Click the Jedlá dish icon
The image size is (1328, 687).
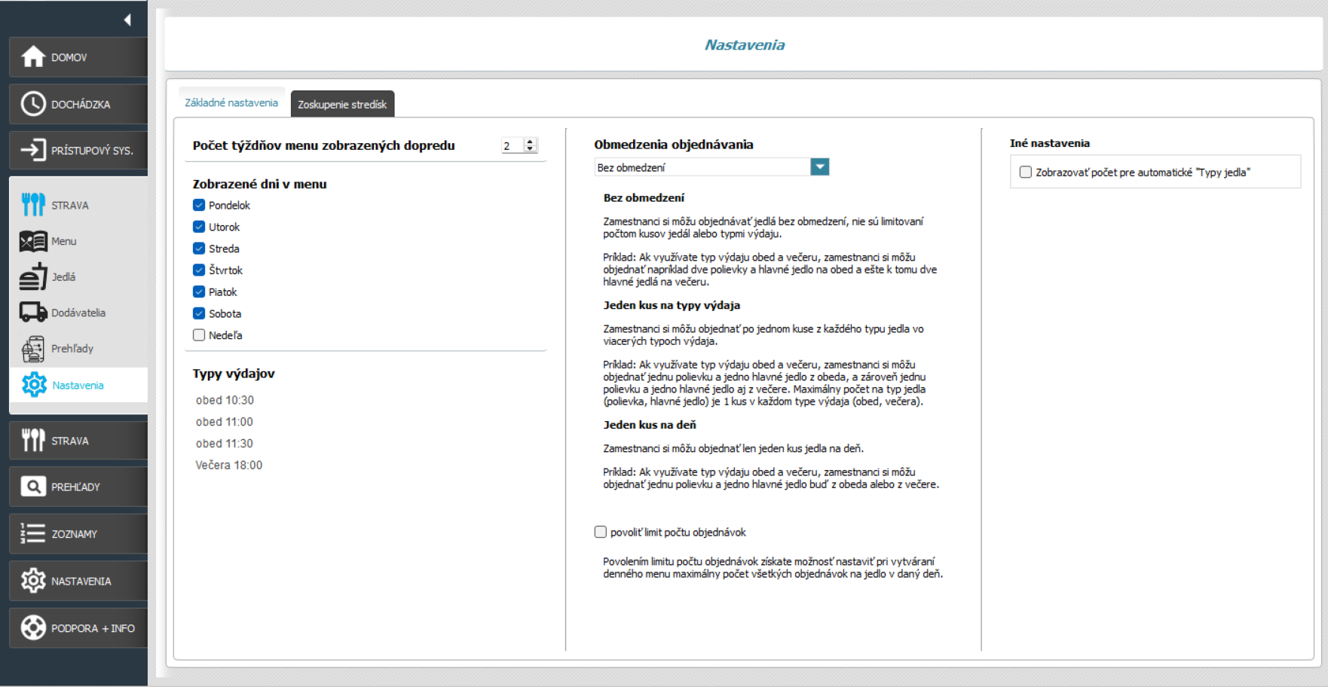[x=33, y=277]
